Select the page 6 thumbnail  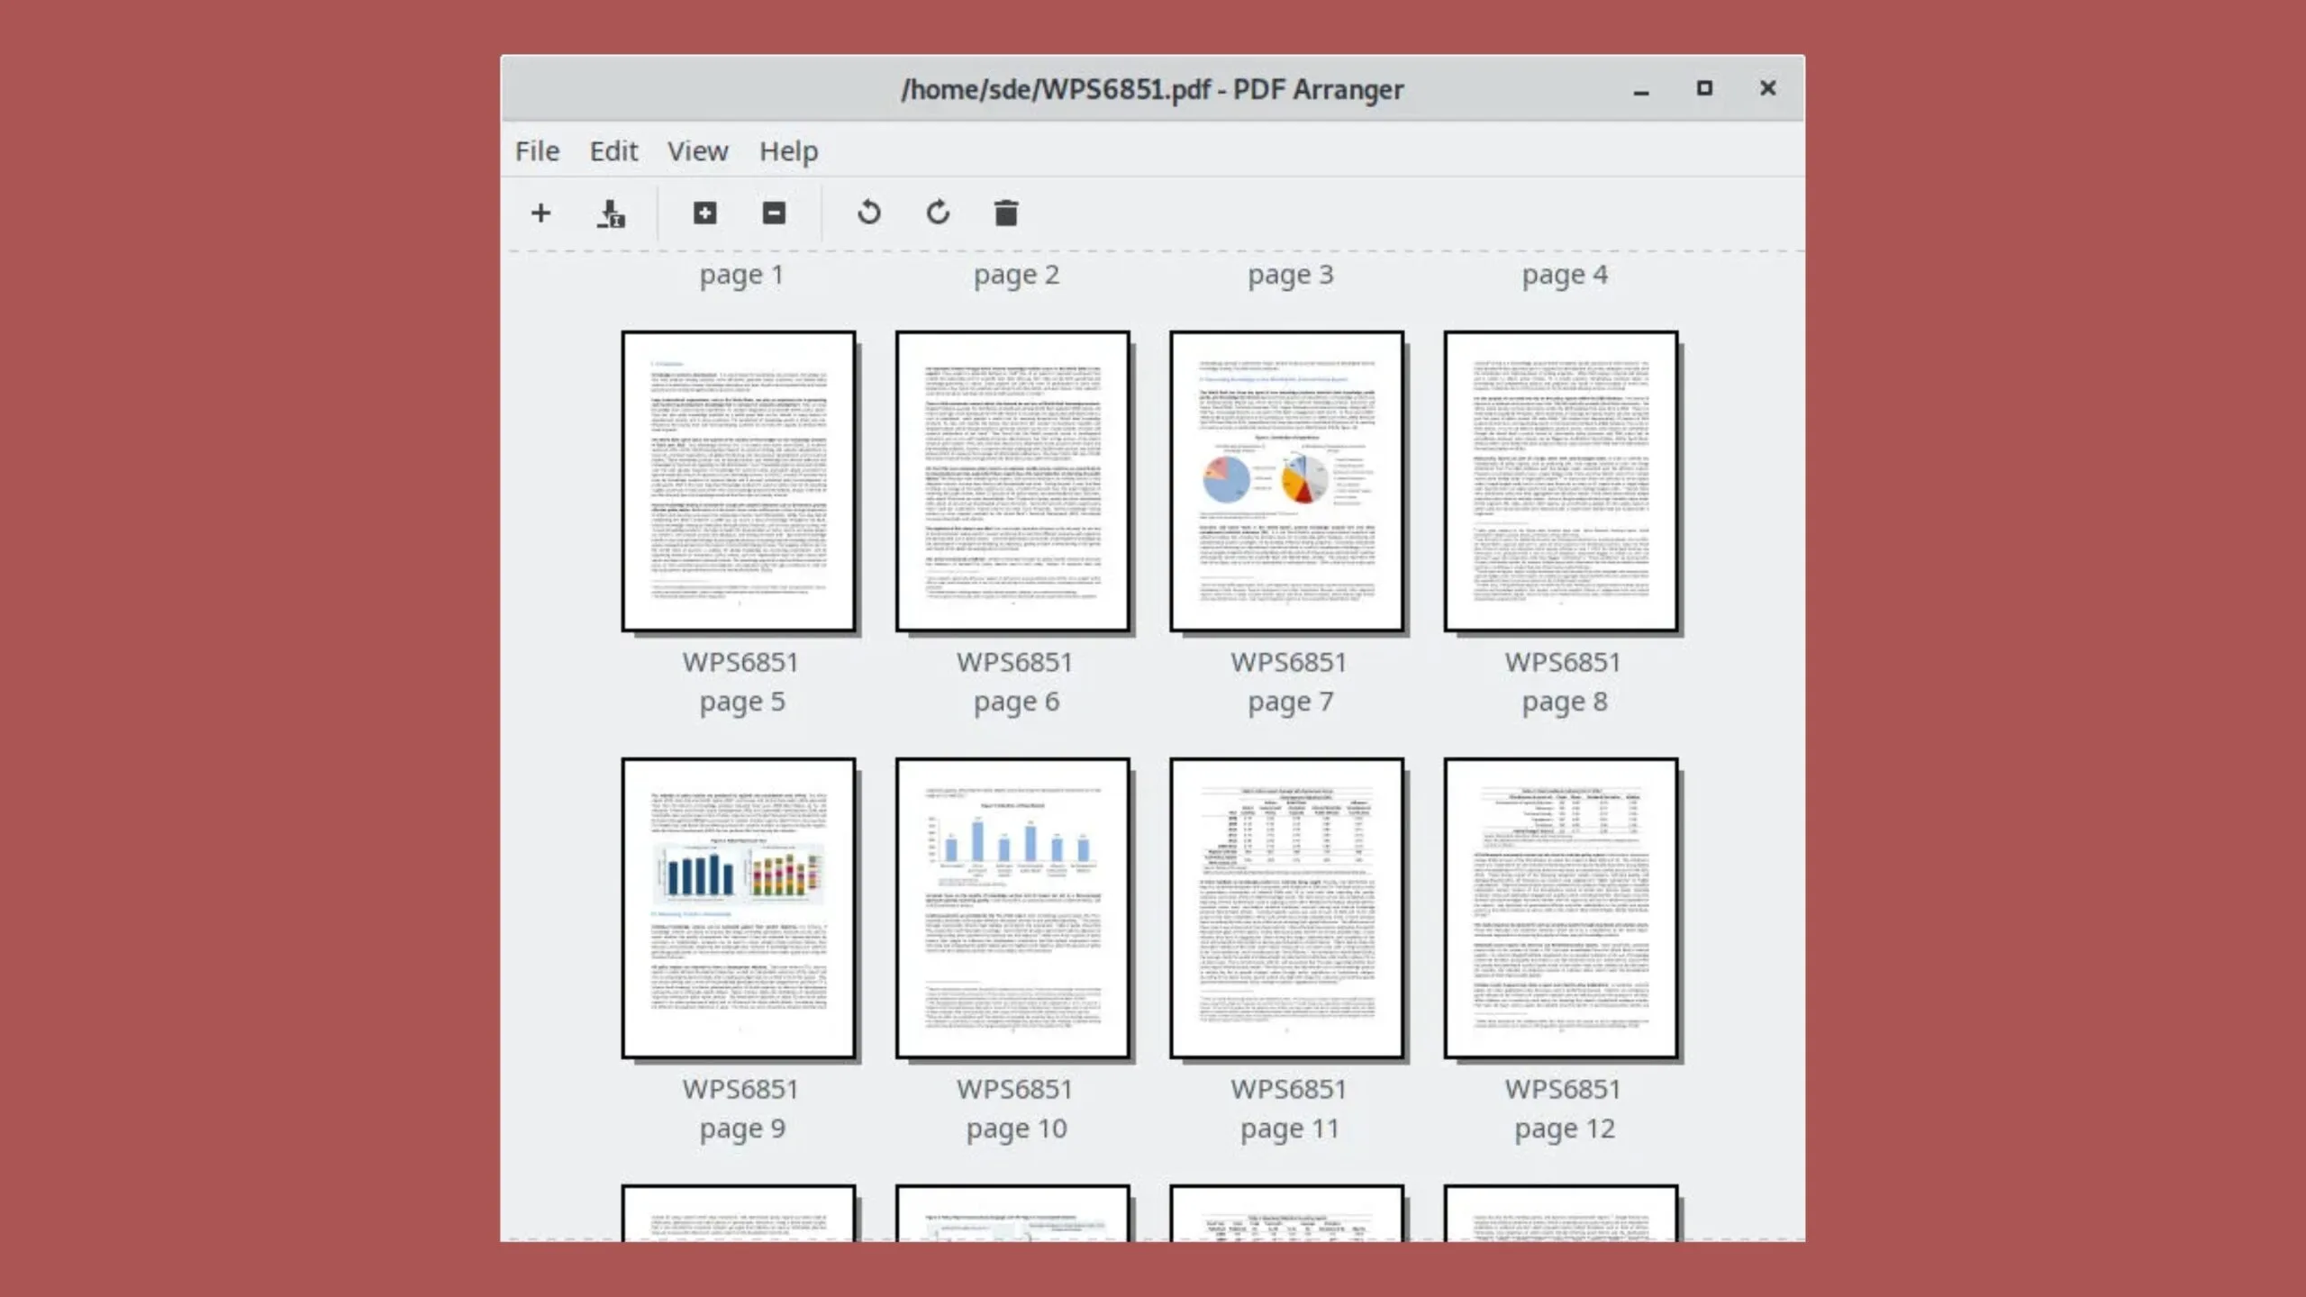(x=1012, y=481)
